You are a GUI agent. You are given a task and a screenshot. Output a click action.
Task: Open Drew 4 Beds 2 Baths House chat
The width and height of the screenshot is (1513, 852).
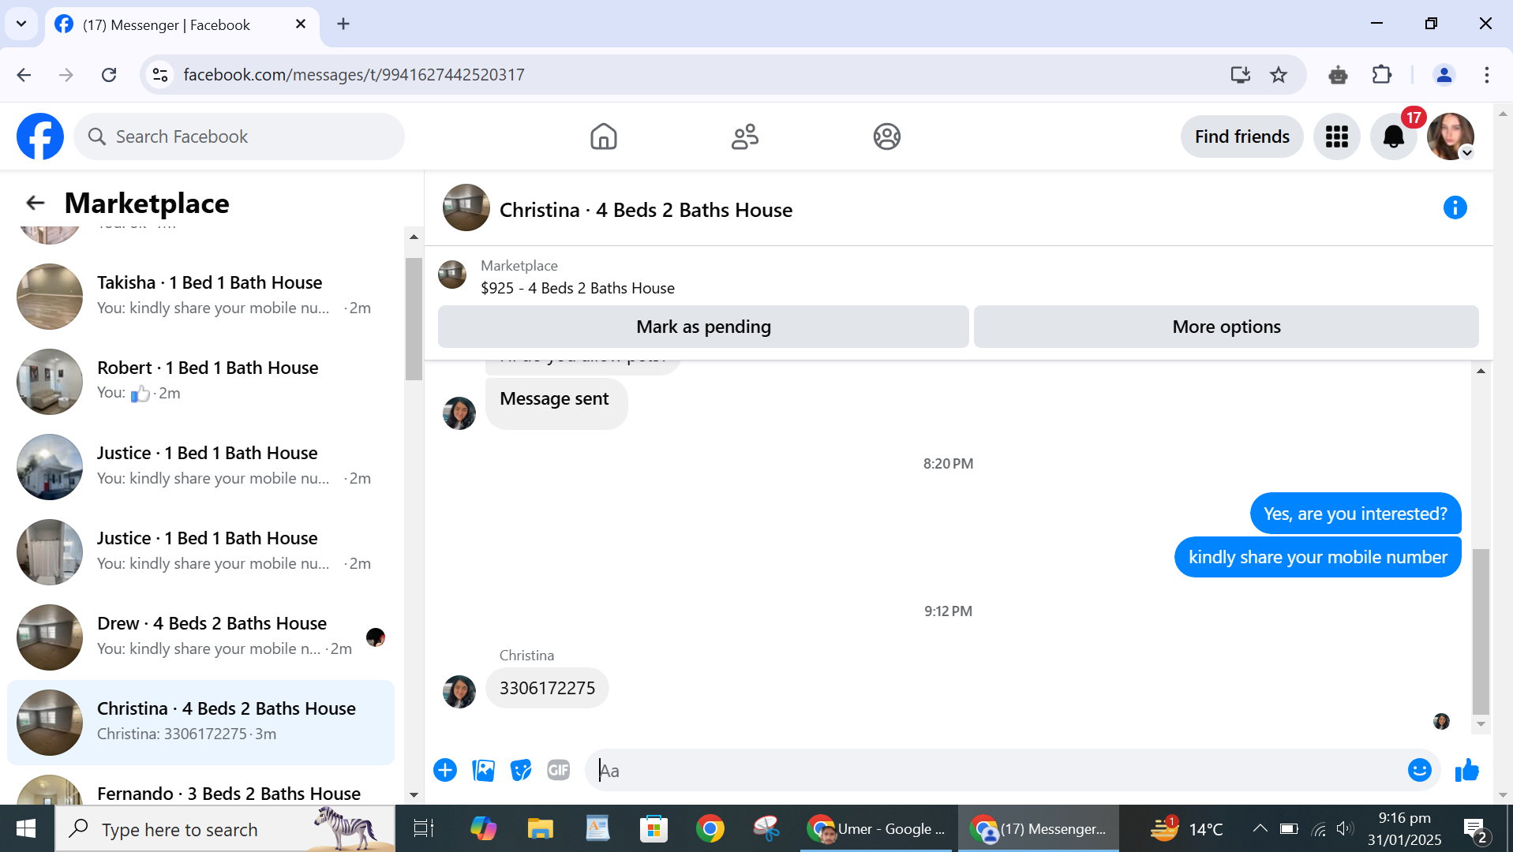click(200, 637)
